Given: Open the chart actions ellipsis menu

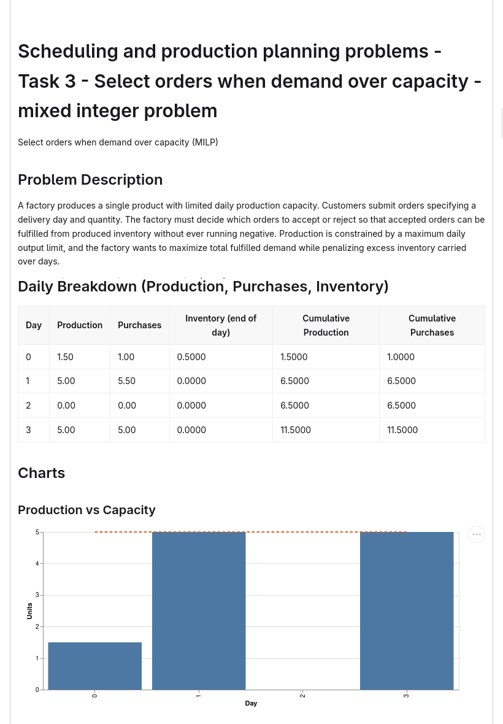Looking at the screenshot, I should click(x=476, y=534).
